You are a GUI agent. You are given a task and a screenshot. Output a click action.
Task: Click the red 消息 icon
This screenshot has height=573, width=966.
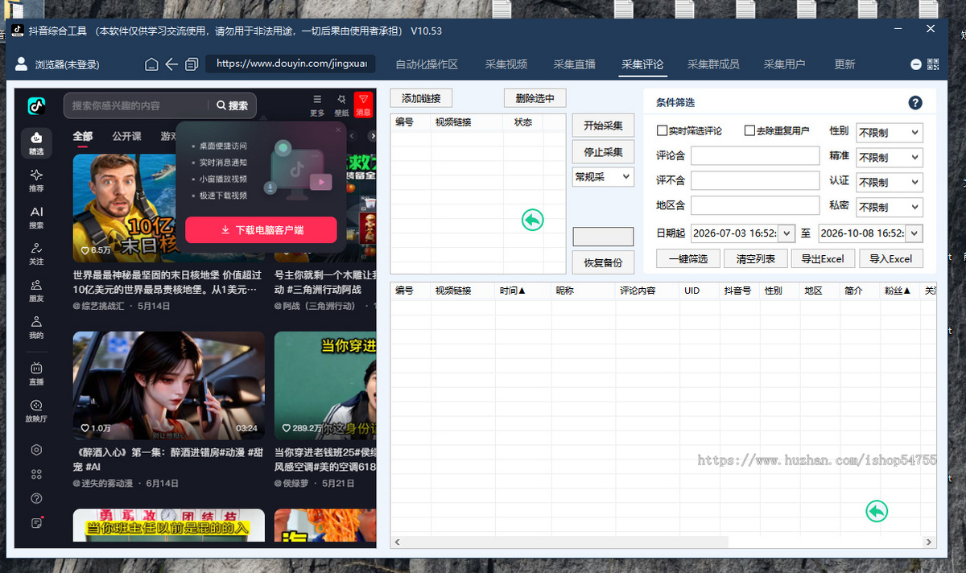pyautogui.click(x=363, y=105)
